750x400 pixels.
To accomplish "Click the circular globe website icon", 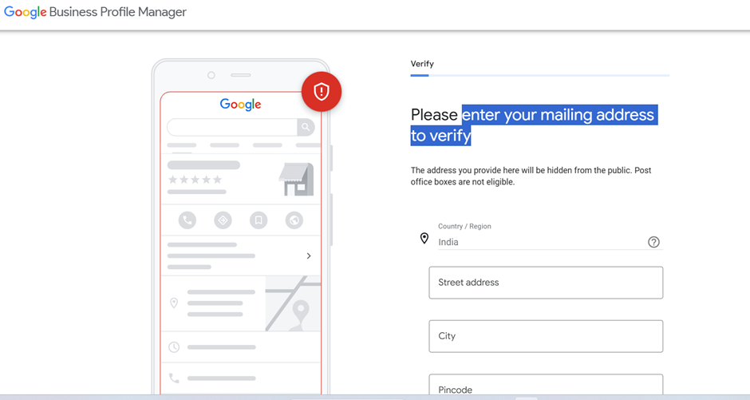I will pyautogui.click(x=294, y=220).
